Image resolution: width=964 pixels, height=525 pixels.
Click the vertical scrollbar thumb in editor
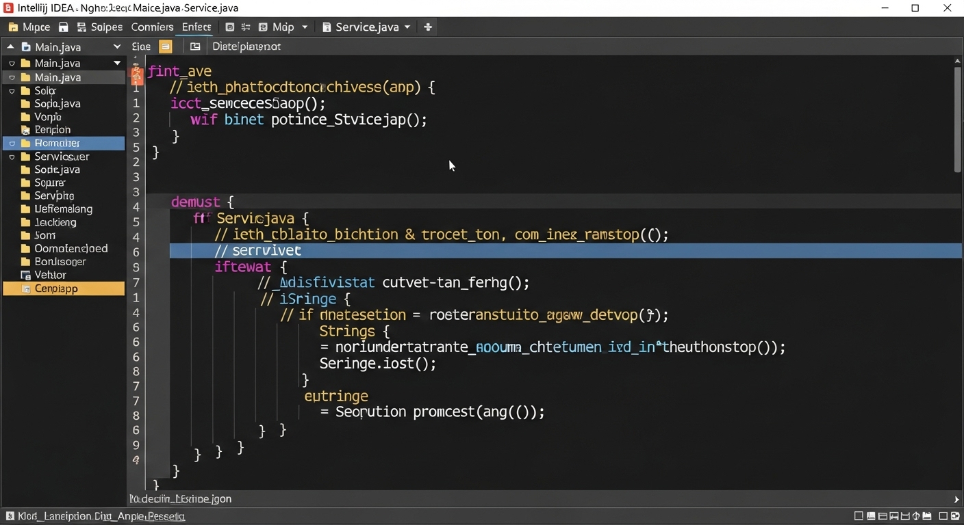click(x=957, y=120)
